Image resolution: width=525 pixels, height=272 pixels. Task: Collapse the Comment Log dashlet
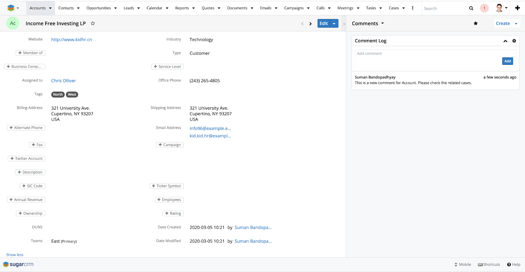tap(505, 41)
